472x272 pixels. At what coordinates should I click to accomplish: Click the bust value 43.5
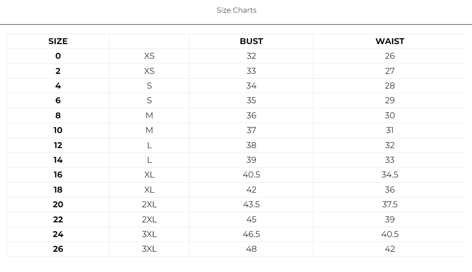point(251,204)
